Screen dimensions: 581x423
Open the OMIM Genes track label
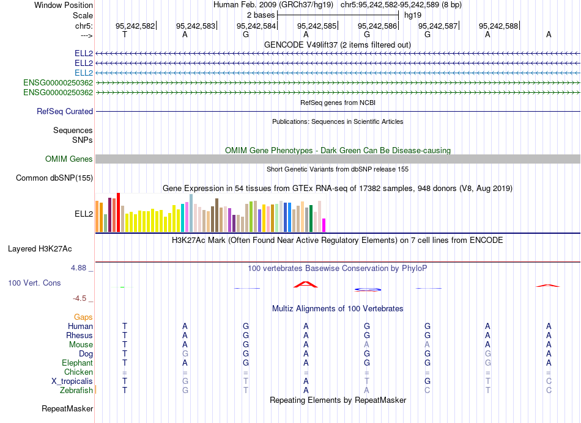tap(69, 159)
